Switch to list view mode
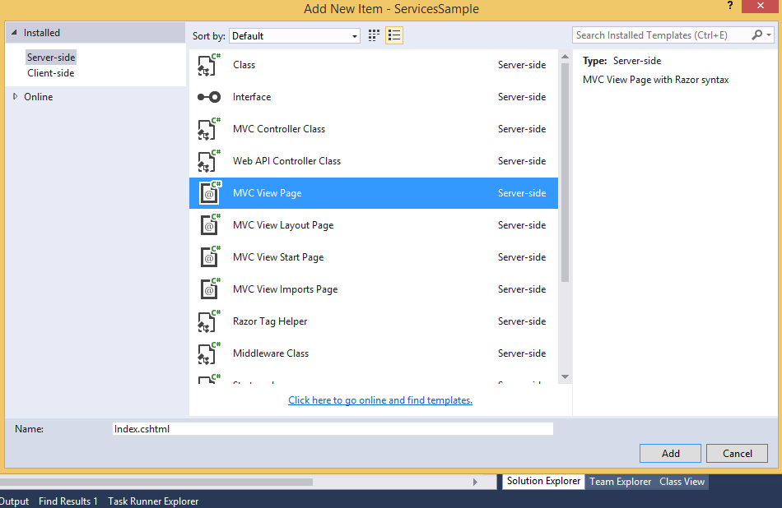Screen dimensions: 782x508 click(393, 35)
